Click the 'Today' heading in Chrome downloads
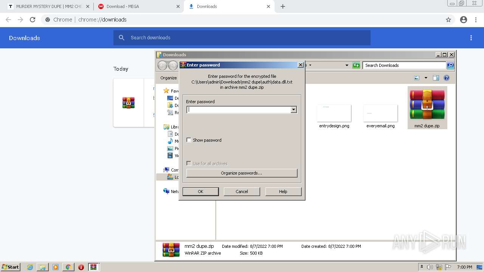Viewport: 484px width, 272px height. pyautogui.click(x=121, y=69)
